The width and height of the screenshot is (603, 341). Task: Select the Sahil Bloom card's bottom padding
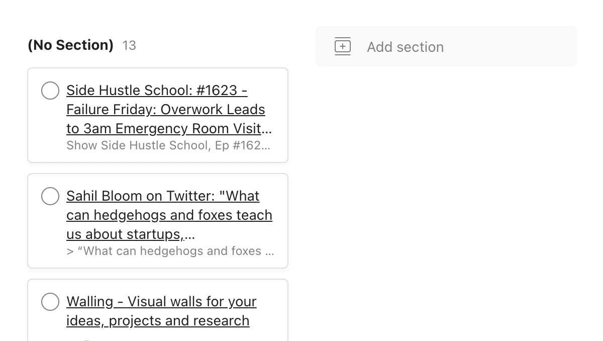158,263
